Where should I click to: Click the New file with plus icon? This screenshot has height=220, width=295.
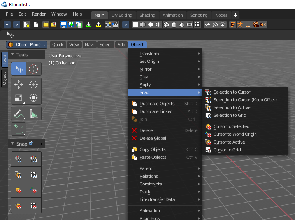26,24
